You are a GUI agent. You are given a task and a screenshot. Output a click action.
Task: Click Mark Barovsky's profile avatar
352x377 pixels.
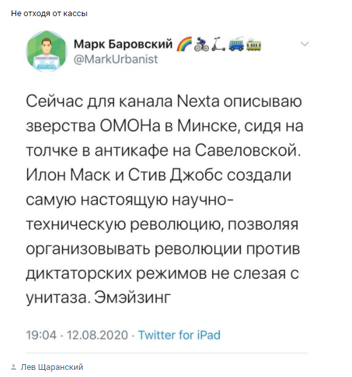tap(46, 51)
